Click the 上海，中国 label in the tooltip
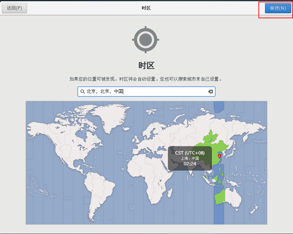Viewport: 293px width, 234px height. click(190, 159)
